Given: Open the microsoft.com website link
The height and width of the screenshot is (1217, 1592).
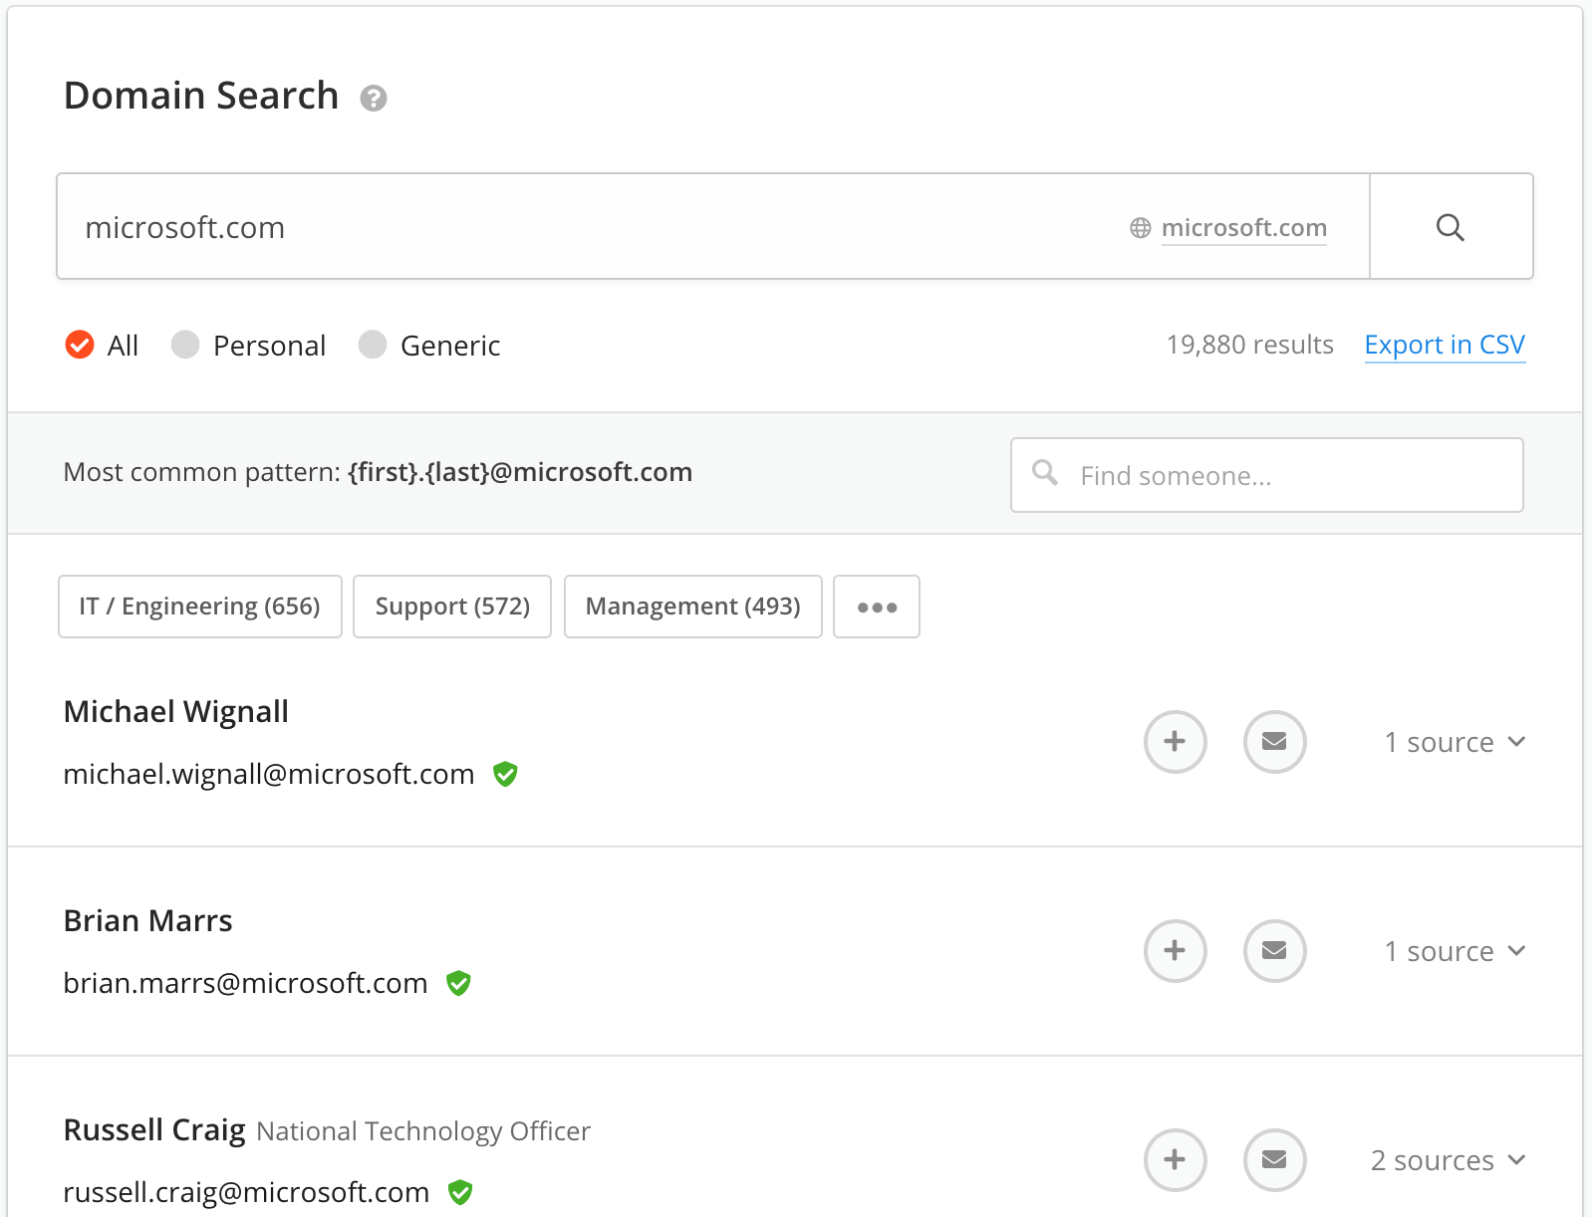Looking at the screenshot, I should pos(1244,228).
